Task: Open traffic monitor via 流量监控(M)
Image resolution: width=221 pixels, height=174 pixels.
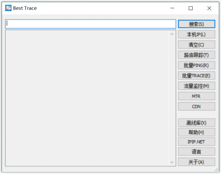Action: (x=196, y=86)
